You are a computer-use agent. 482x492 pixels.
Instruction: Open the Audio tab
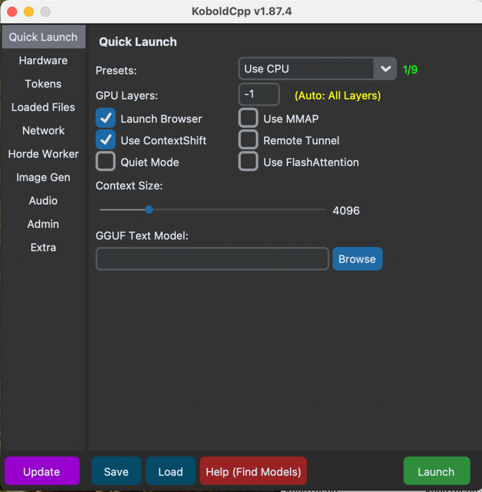pos(43,200)
